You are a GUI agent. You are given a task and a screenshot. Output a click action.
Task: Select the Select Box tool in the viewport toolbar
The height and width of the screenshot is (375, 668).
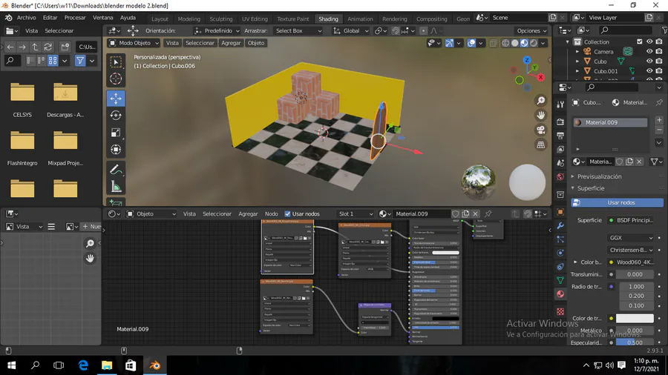116,62
